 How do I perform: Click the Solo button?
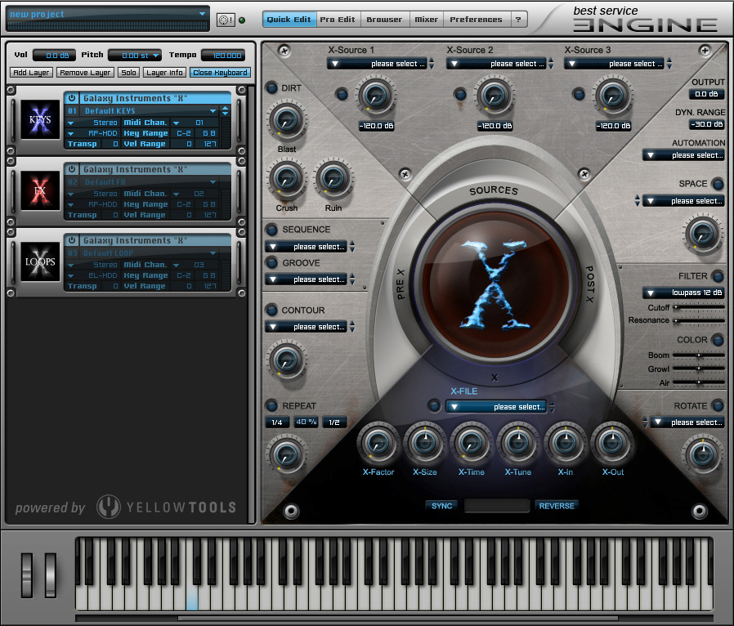[128, 73]
